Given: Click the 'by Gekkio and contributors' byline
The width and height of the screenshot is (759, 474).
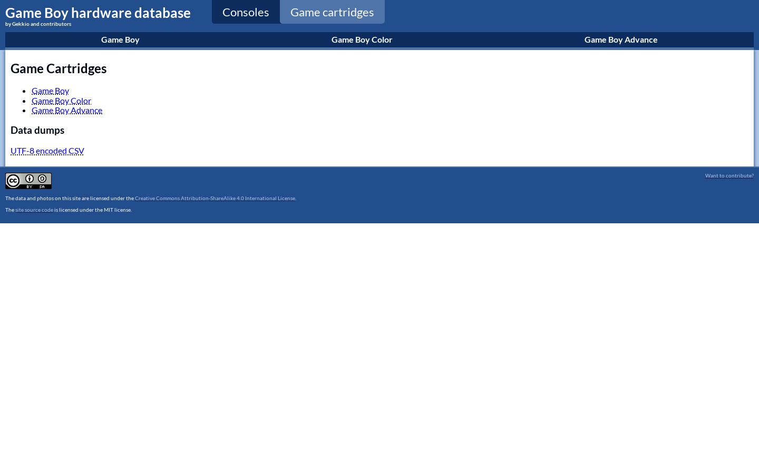Looking at the screenshot, I should click(x=38, y=24).
